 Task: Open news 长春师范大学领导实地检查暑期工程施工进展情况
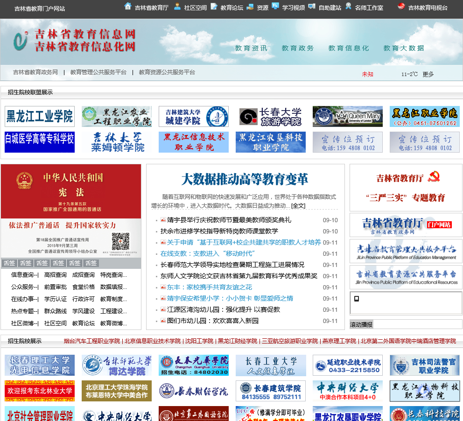click(x=232, y=265)
